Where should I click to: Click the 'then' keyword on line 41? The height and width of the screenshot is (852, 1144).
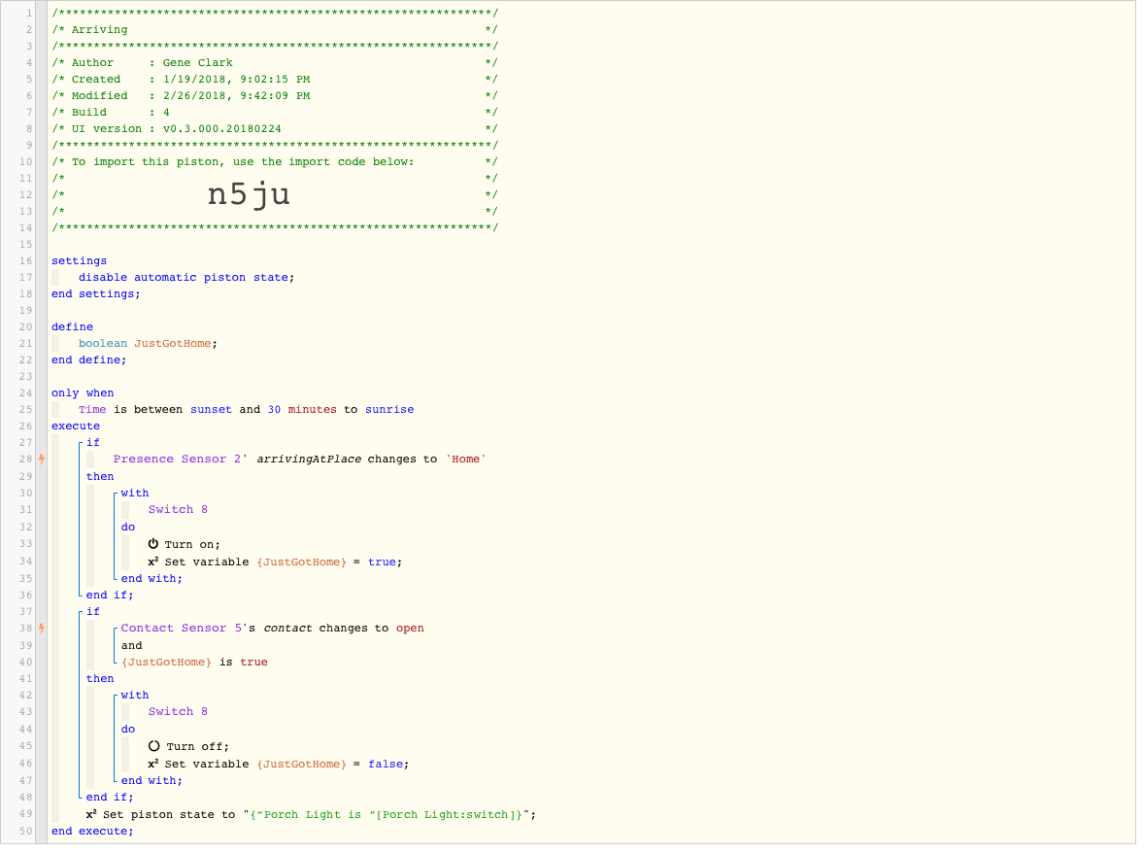tap(100, 679)
